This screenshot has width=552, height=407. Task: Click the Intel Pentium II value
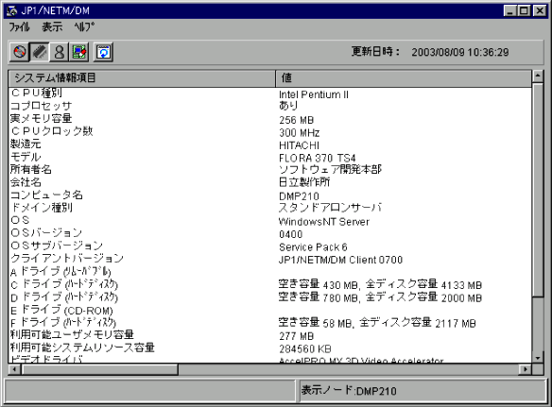tap(313, 94)
